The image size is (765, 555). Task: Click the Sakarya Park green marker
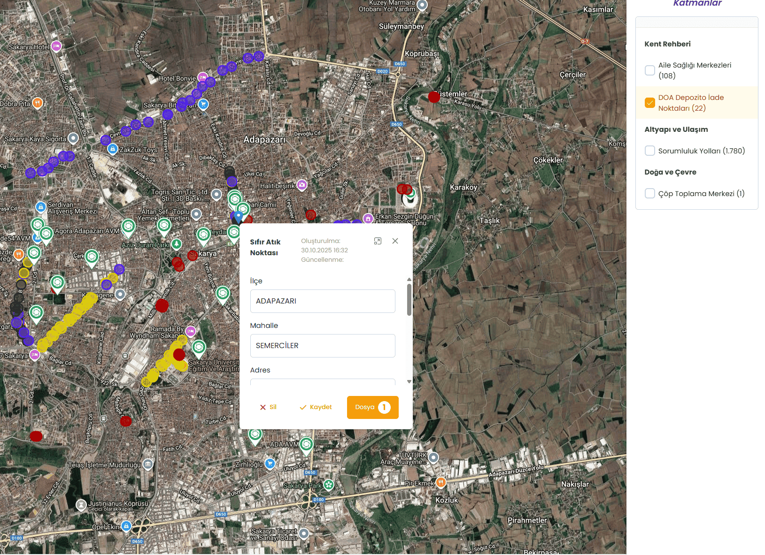tap(329, 485)
